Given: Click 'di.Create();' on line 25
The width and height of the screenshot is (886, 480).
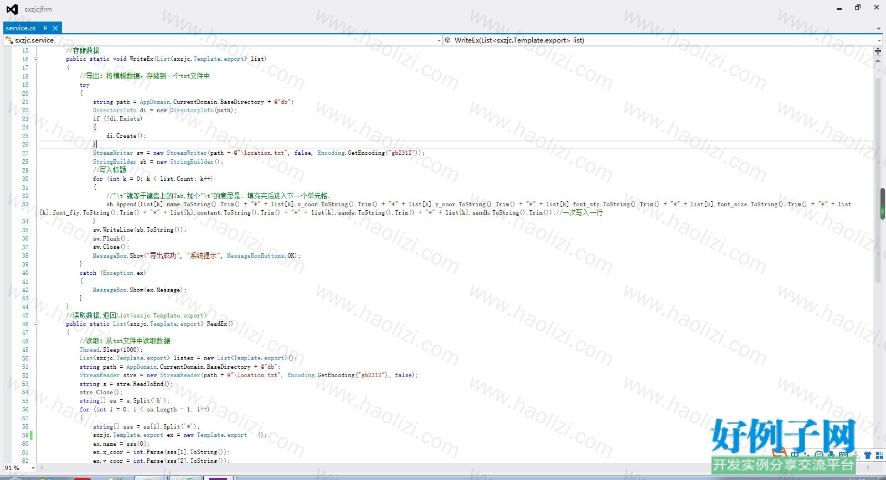Looking at the screenshot, I should (126, 136).
